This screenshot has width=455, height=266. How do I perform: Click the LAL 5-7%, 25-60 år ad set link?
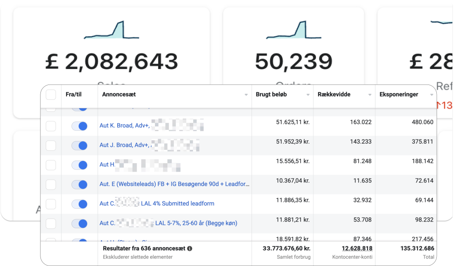pos(196,223)
